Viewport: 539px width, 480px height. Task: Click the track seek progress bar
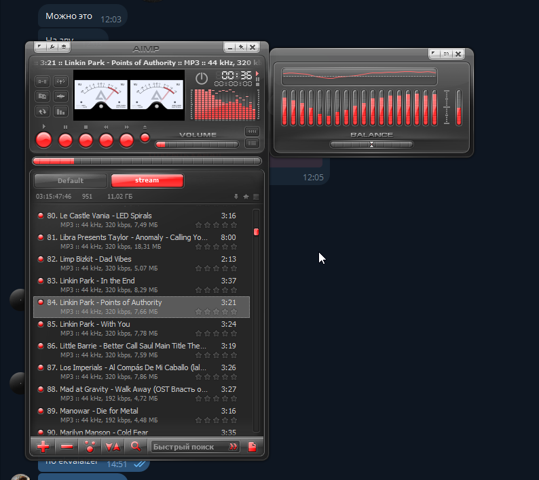147,161
